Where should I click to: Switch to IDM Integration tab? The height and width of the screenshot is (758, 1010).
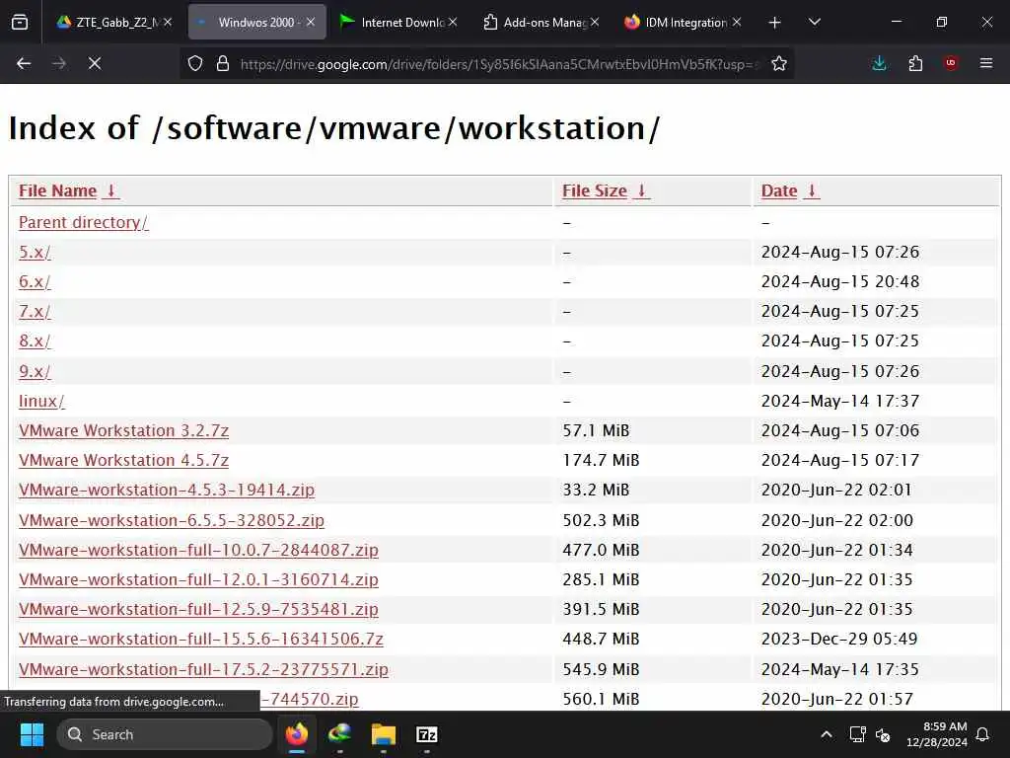(x=683, y=22)
